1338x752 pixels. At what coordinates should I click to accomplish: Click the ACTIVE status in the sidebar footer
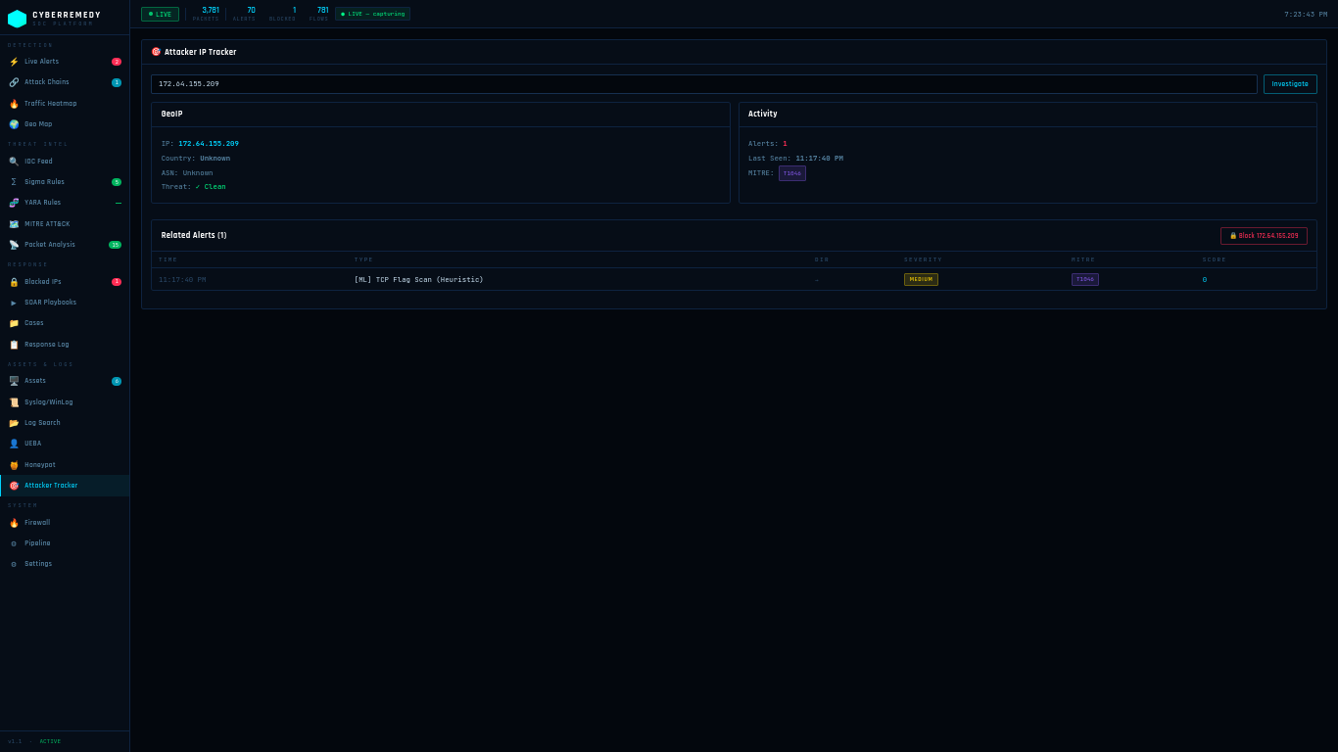point(50,741)
